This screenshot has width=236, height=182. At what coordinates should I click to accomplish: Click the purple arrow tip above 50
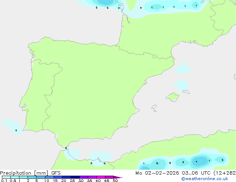(118, 177)
